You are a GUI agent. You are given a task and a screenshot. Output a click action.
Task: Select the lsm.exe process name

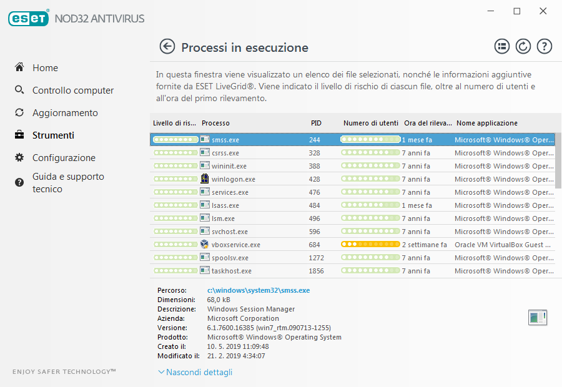tap(223, 218)
